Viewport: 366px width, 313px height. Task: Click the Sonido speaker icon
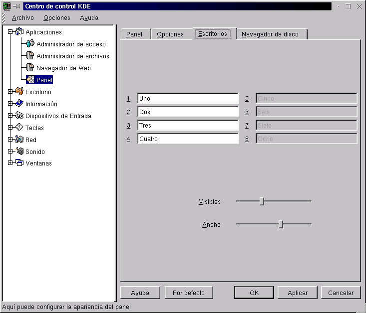pos(19,152)
